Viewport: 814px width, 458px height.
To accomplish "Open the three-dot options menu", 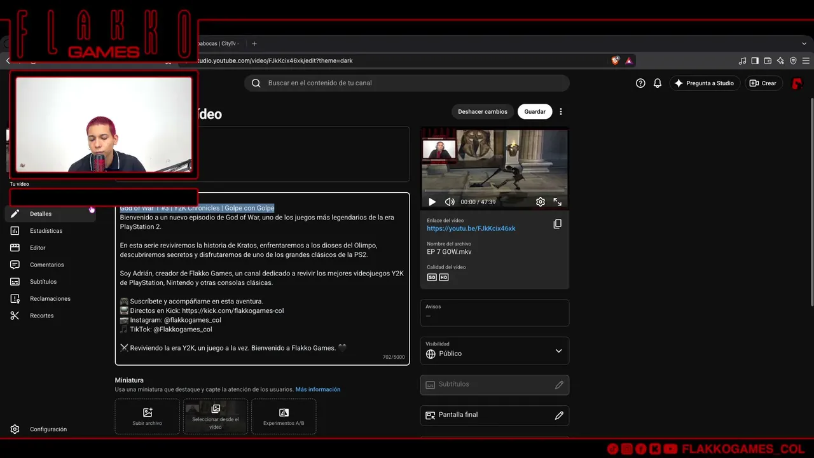I will [x=561, y=112].
